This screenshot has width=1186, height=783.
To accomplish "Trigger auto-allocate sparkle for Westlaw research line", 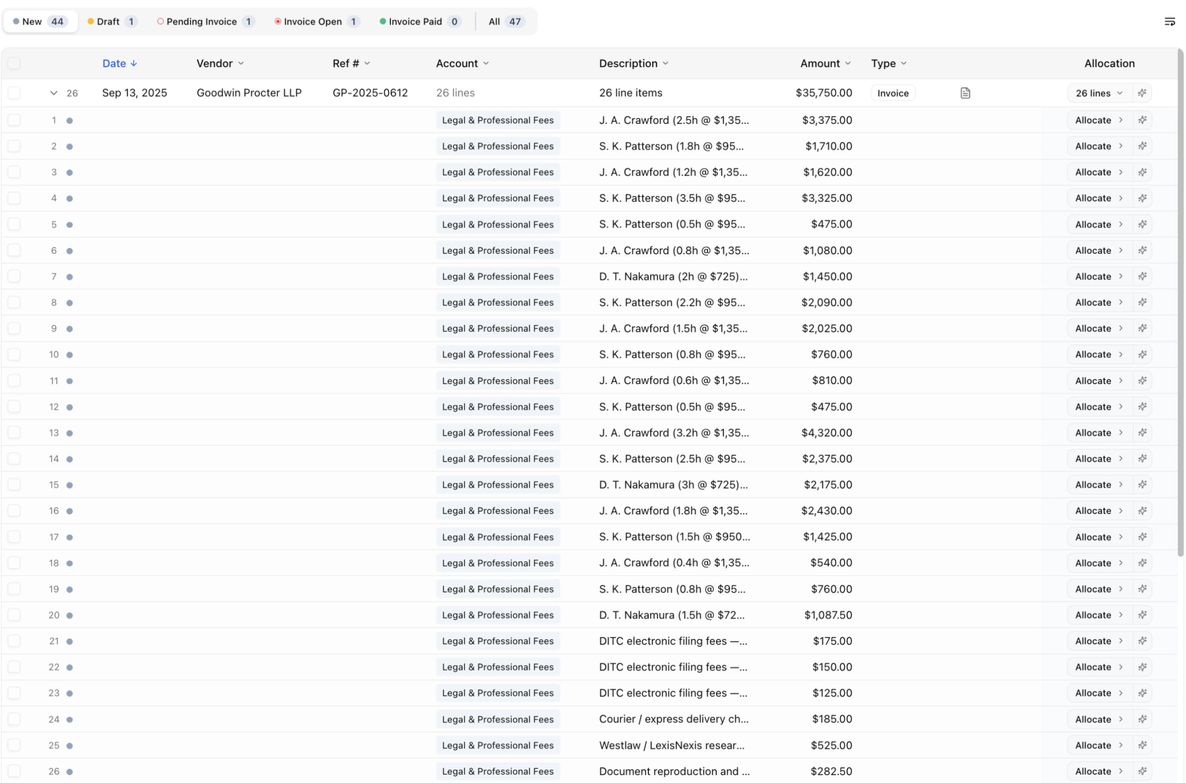I will (x=1143, y=745).
